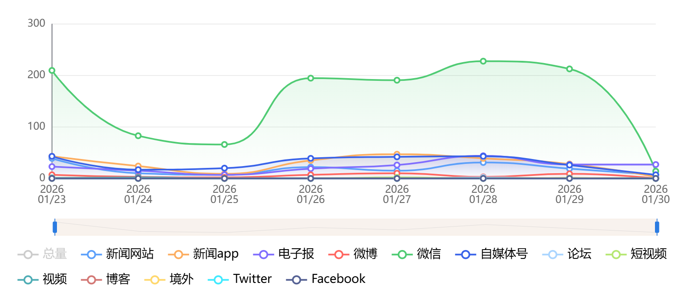This screenshot has width=683, height=302.
Task: Hide the 电子报 legend series
Action: click(x=284, y=254)
